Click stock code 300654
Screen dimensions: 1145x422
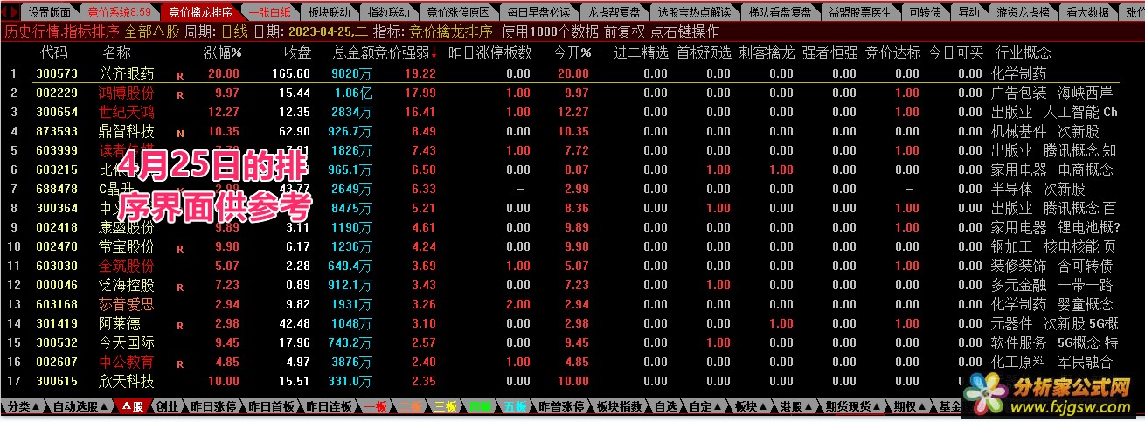[57, 112]
